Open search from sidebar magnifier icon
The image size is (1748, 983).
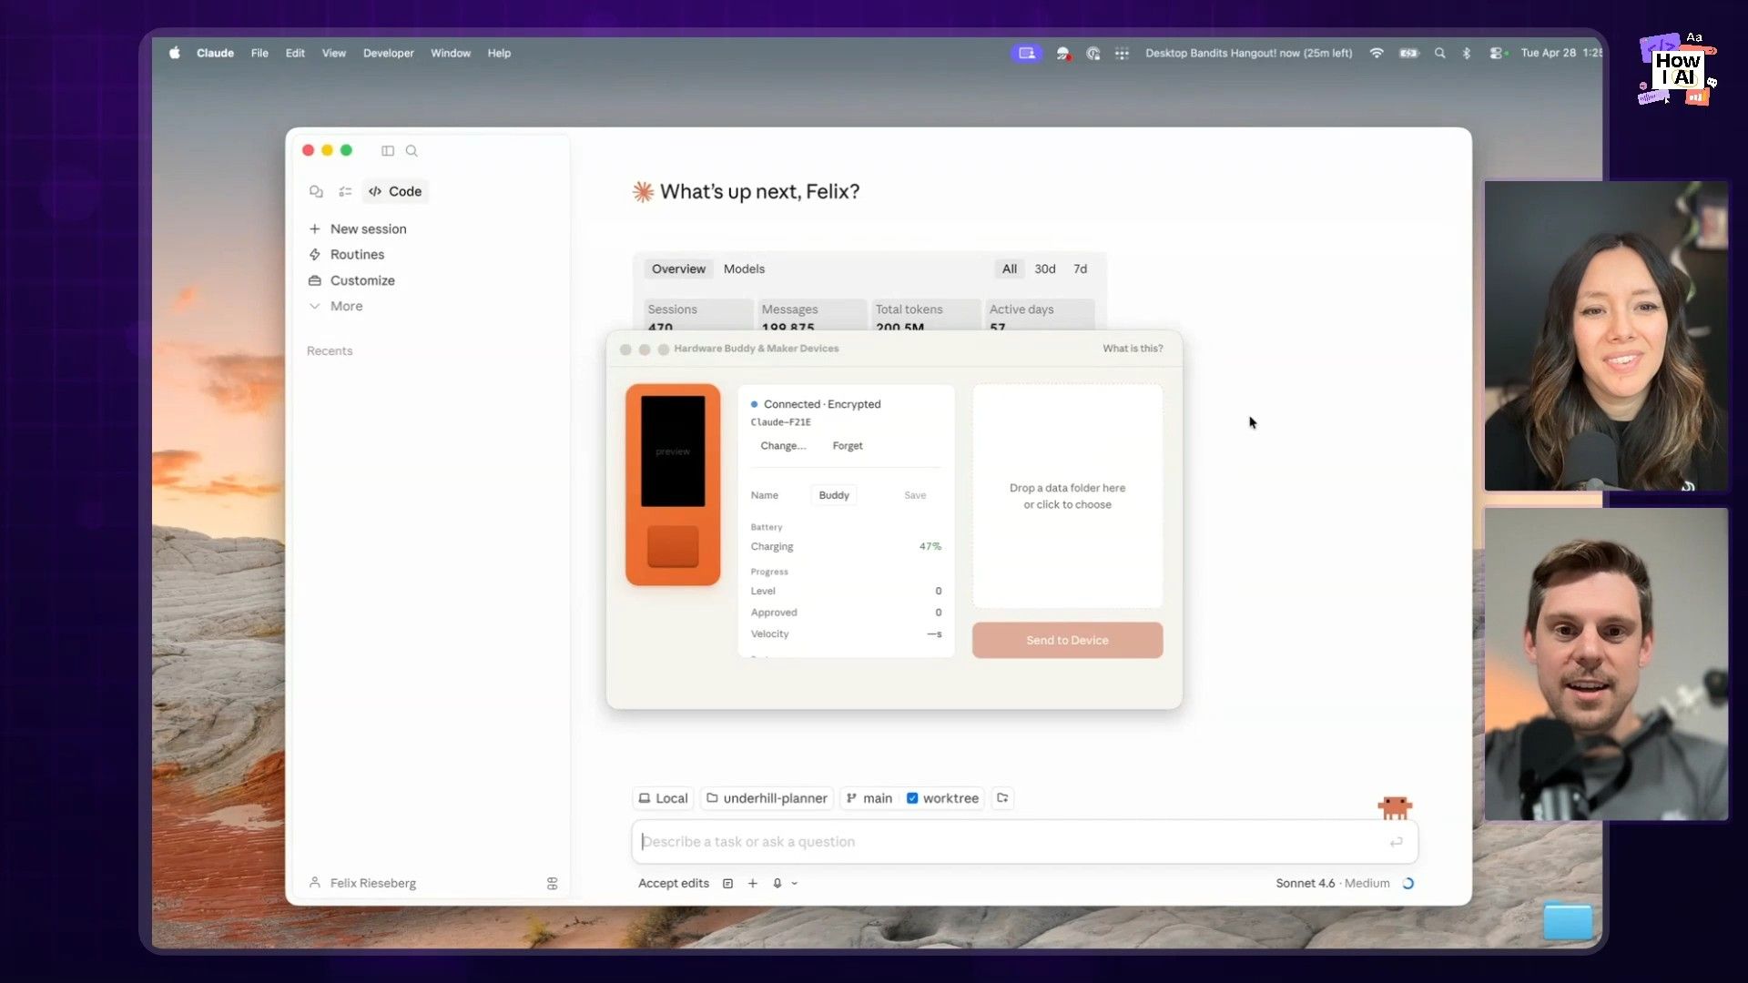pyautogui.click(x=412, y=150)
